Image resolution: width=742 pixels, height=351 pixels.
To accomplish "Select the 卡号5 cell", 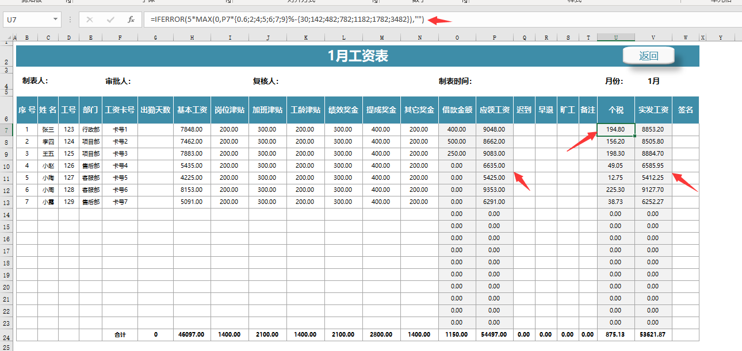I will click(120, 178).
